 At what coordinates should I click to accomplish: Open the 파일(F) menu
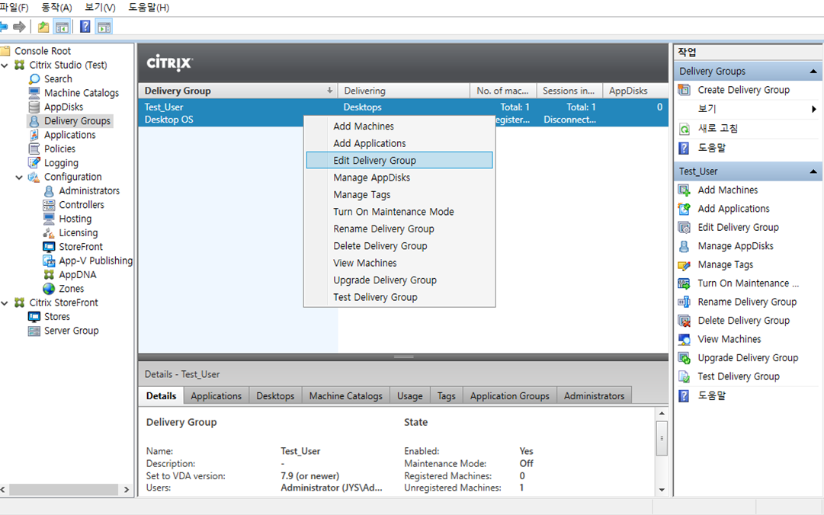14,8
